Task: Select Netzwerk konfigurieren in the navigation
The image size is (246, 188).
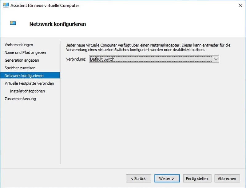Action: tap(25, 76)
